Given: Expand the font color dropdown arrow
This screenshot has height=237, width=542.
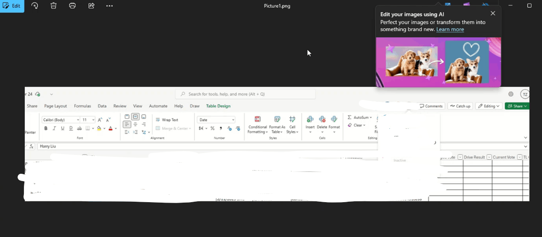Looking at the screenshot, I should coord(116,128).
